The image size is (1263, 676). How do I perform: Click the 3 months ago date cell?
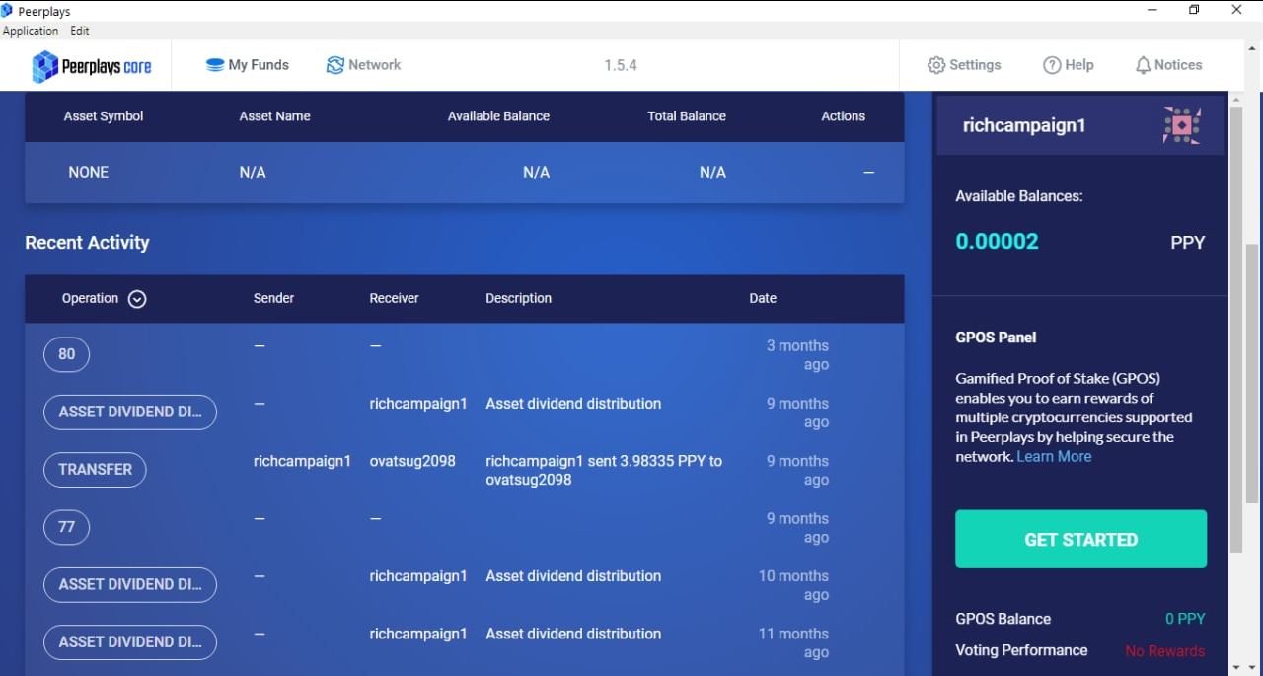[797, 355]
